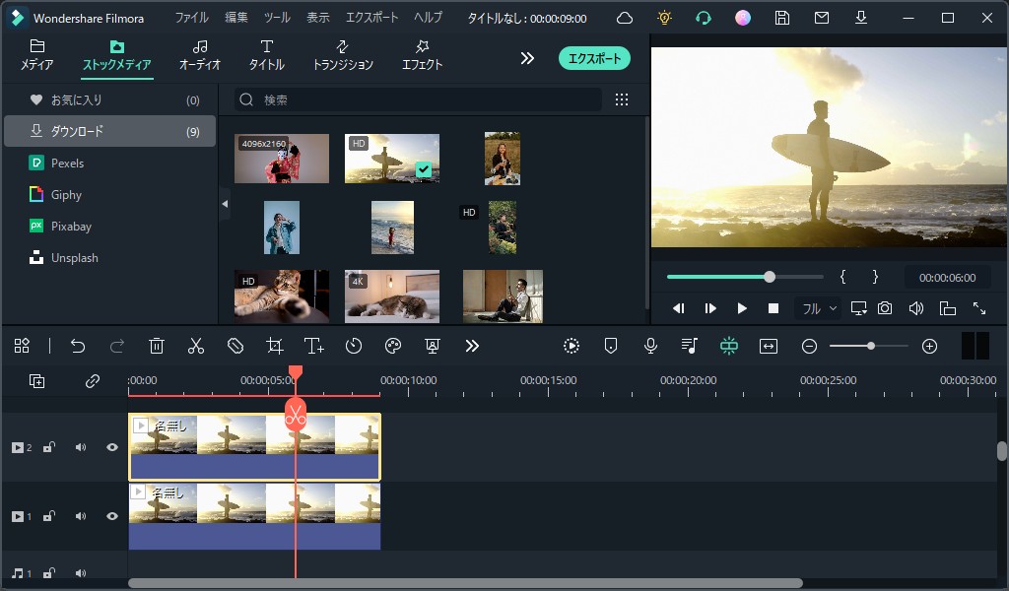Toggle the green auto ripple snapping icon
This screenshot has width=1009, height=591.
coord(729,346)
